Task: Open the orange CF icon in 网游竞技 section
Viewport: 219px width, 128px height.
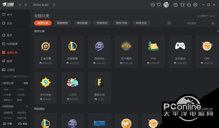Action: point(126,123)
